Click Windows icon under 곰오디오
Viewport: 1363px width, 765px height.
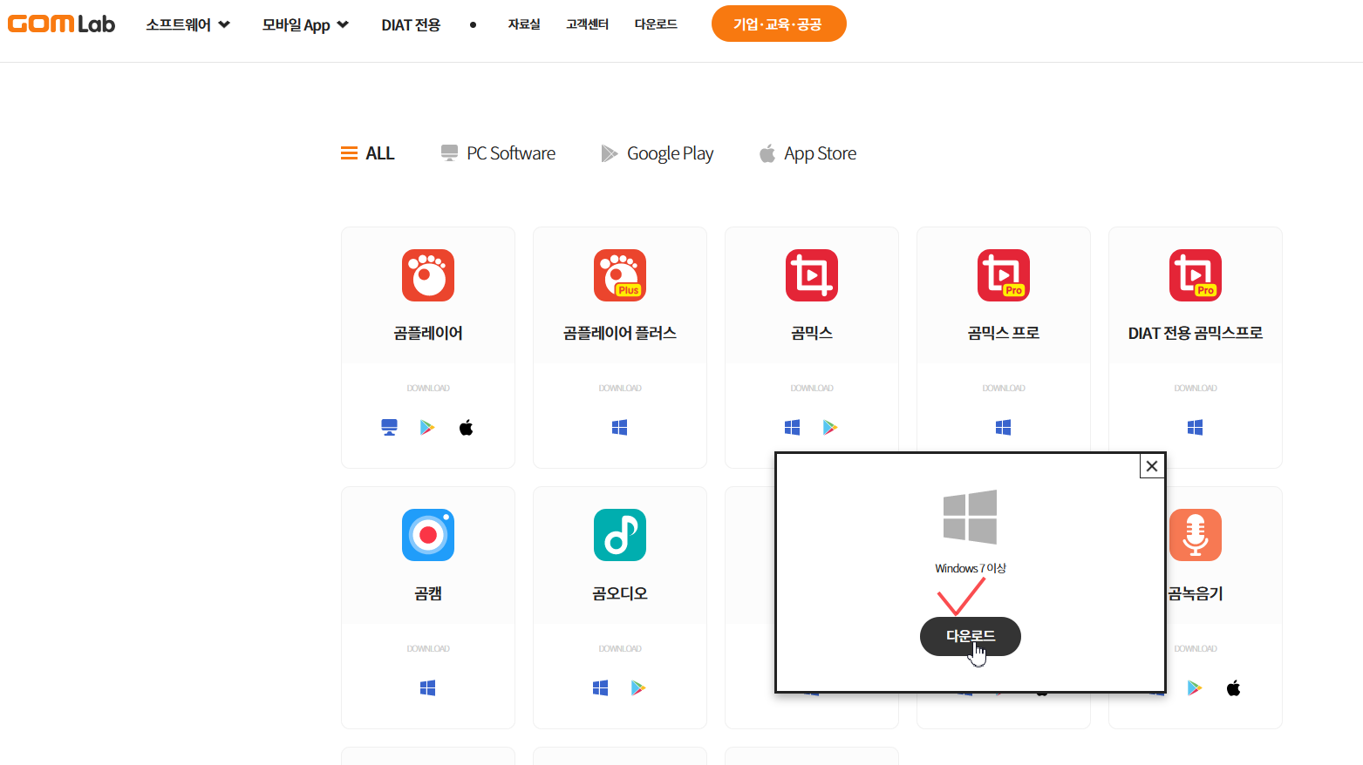(x=601, y=687)
